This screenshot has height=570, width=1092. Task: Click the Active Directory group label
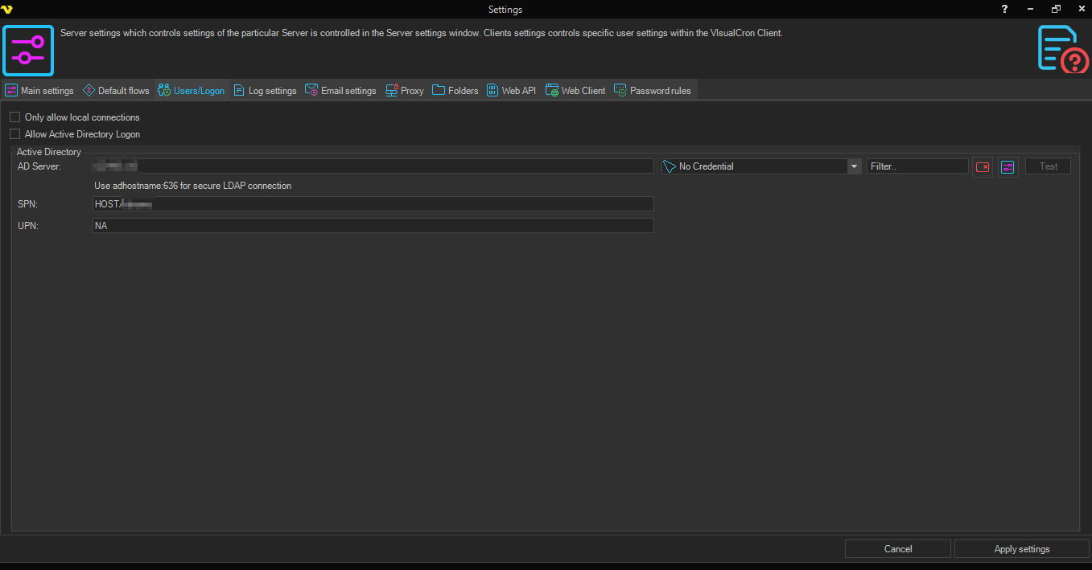49,152
